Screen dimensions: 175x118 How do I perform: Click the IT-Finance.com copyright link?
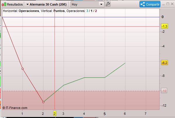click(x=15, y=108)
